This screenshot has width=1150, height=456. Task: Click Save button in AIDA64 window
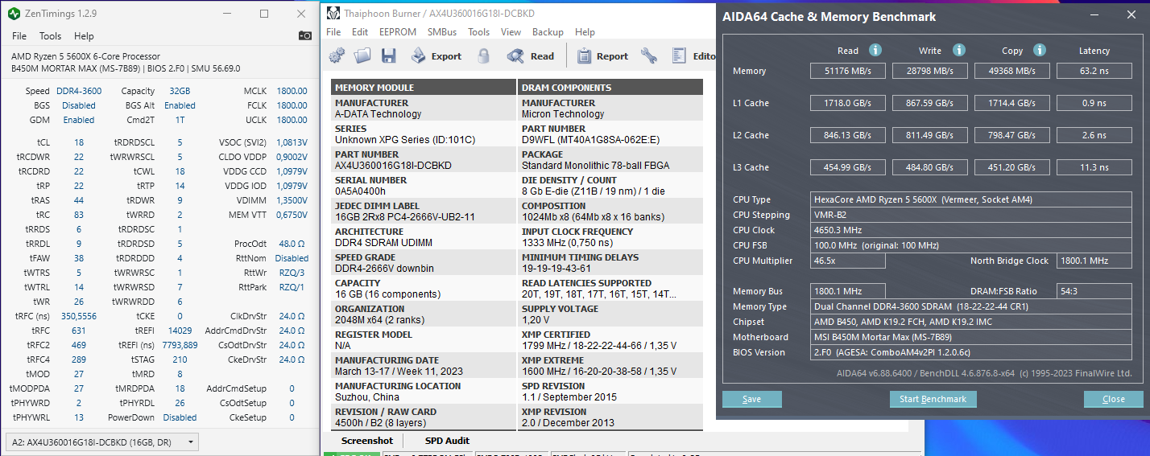[751, 399]
